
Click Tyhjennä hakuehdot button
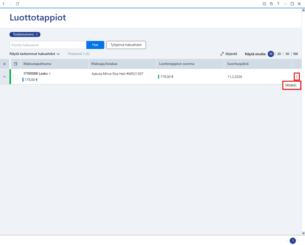point(126,45)
